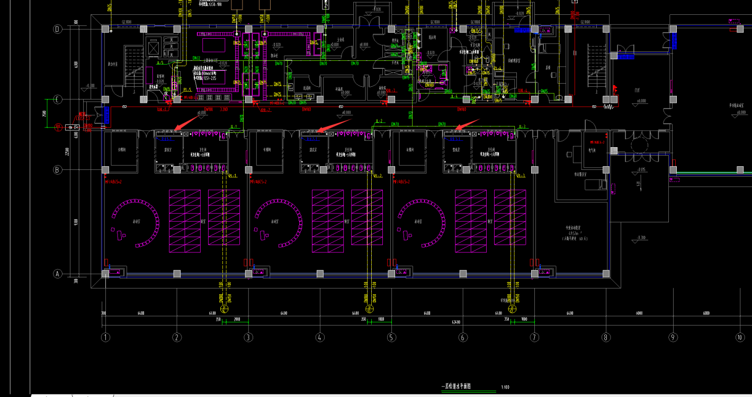This screenshot has height=397, width=752.
Task: Select grid axis bubble number 3
Action: (x=249, y=337)
